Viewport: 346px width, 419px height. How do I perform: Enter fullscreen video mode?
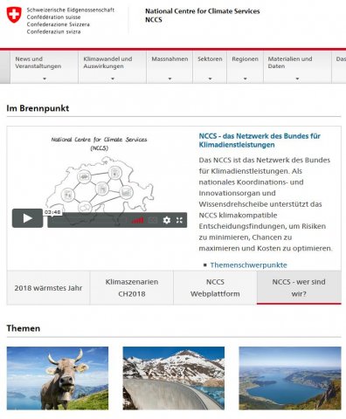(179, 220)
